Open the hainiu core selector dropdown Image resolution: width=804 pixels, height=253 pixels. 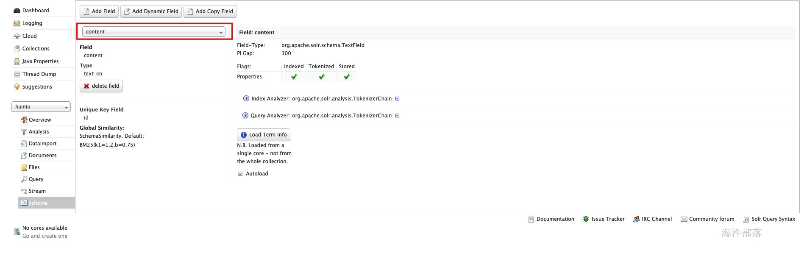[41, 107]
